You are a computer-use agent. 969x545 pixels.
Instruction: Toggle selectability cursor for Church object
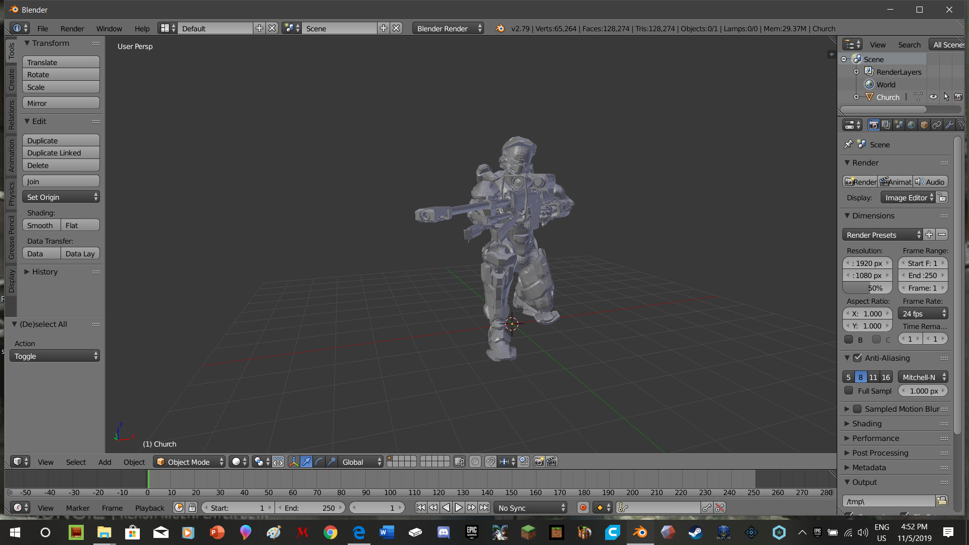[946, 97]
